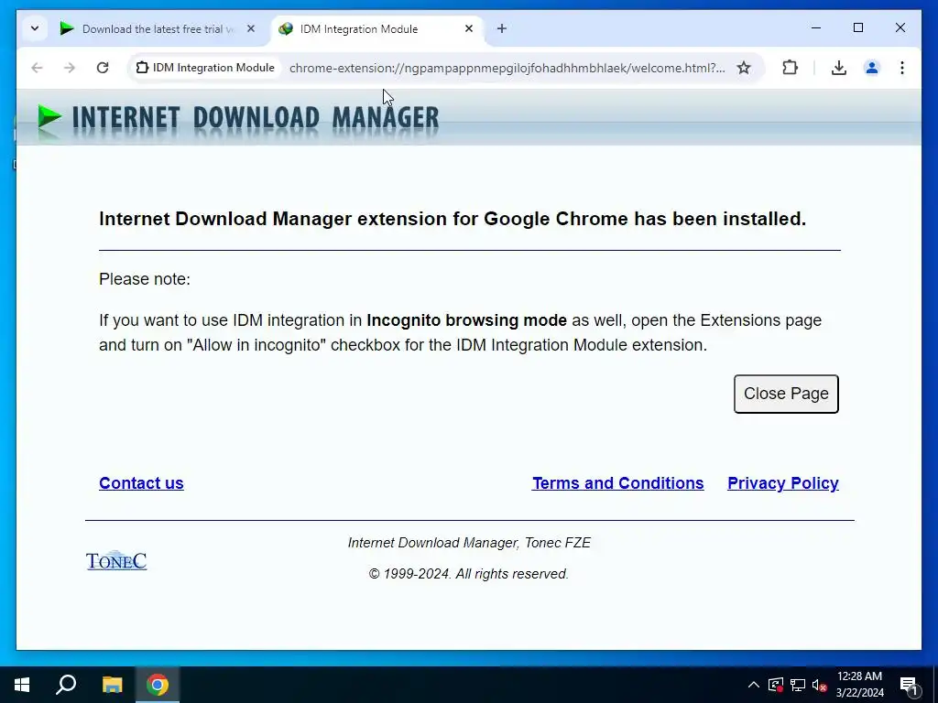Open the tab search dropdown arrow
Screen dimensions: 938x703
click(35, 28)
